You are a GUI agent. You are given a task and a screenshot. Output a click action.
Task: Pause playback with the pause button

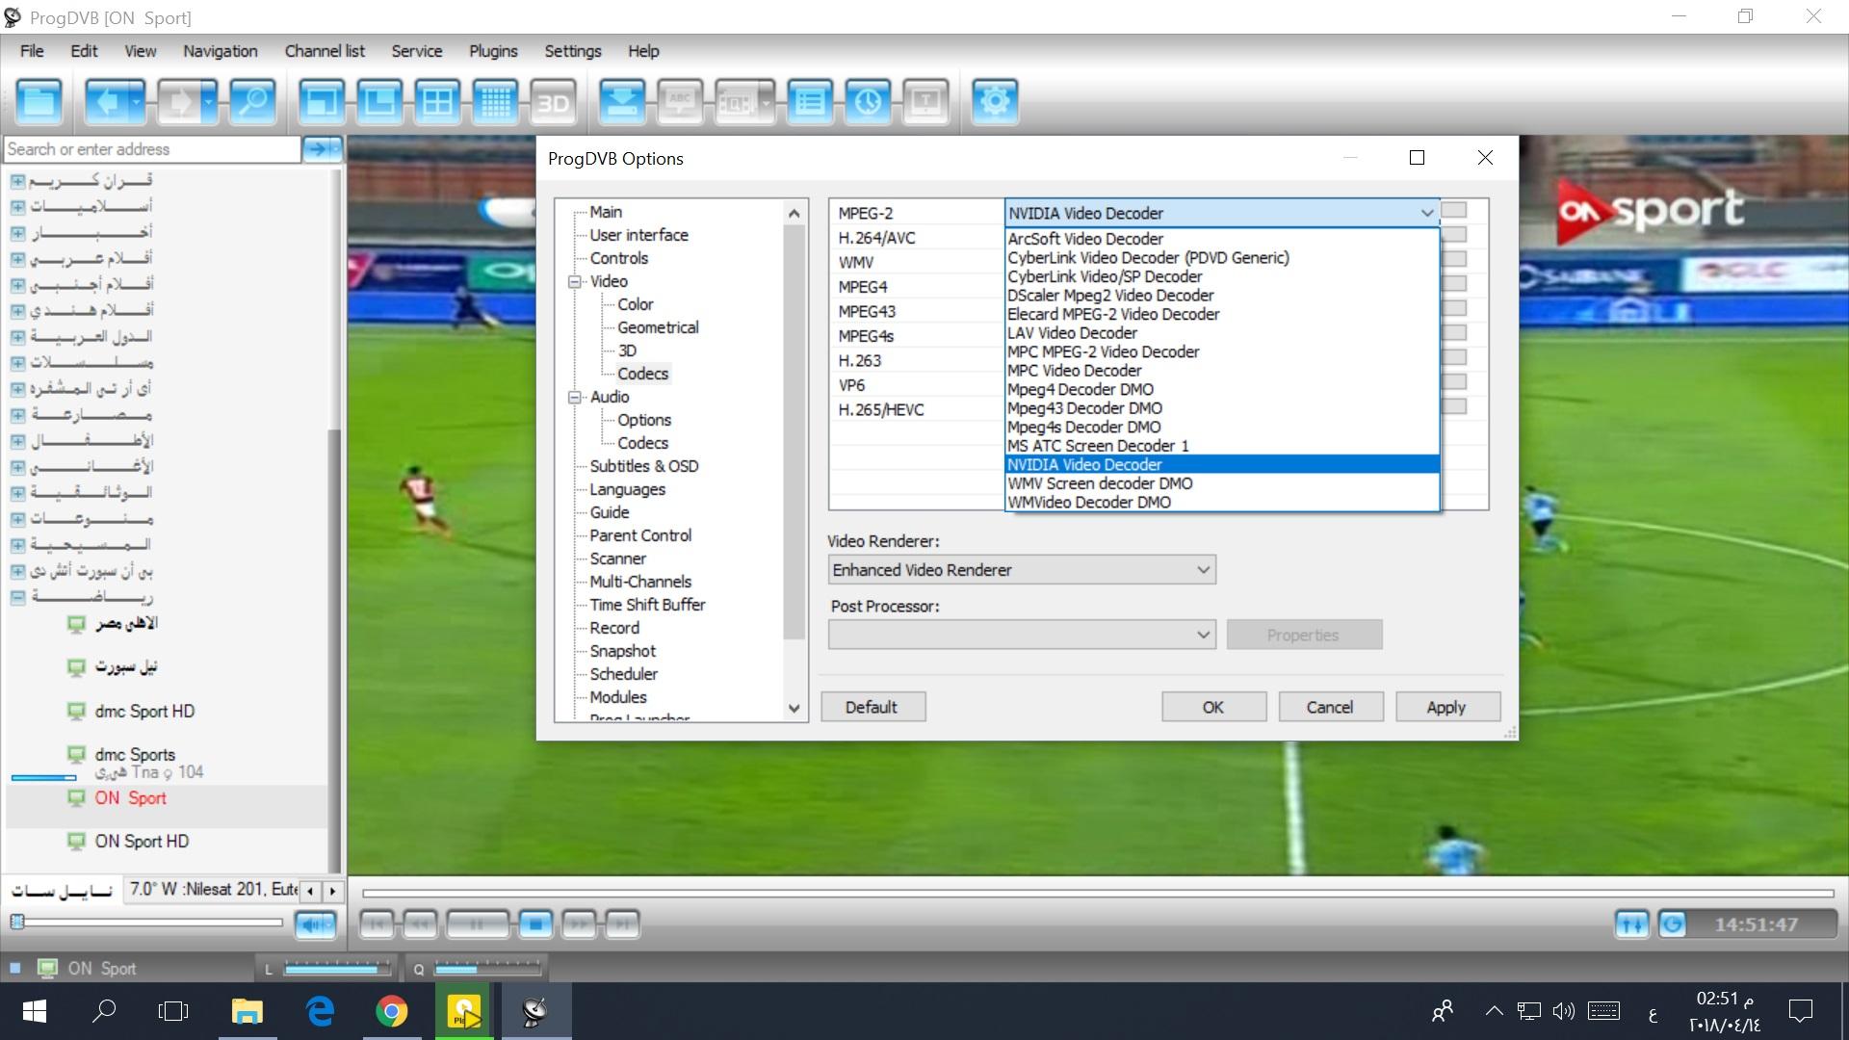coord(477,924)
